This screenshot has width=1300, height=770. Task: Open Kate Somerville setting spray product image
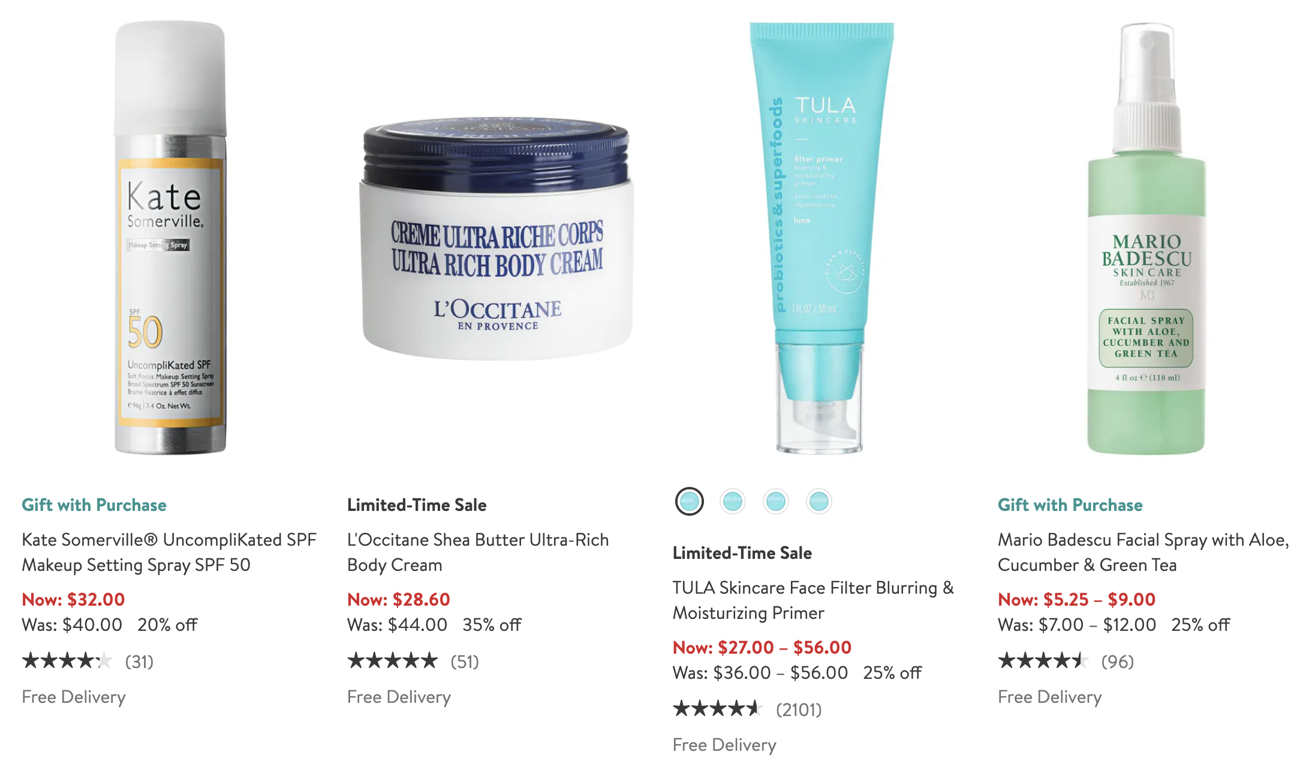170,237
